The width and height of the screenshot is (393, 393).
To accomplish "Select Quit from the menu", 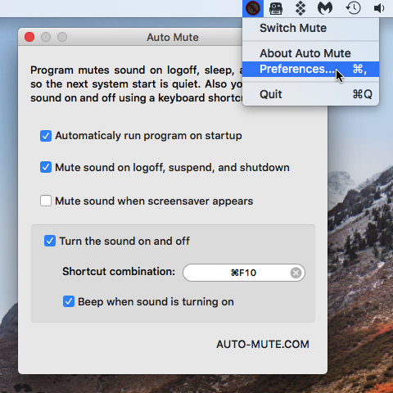I will point(310,94).
